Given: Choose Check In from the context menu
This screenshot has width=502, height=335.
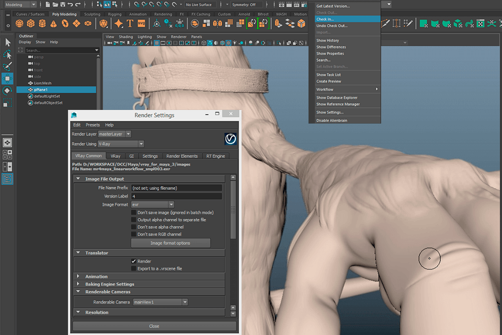Looking at the screenshot, I should (325, 19).
